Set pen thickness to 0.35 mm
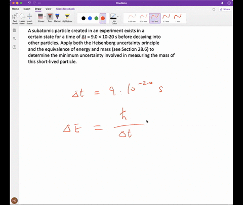The width and height of the screenshot is (243, 205). click(x=143, y=18)
